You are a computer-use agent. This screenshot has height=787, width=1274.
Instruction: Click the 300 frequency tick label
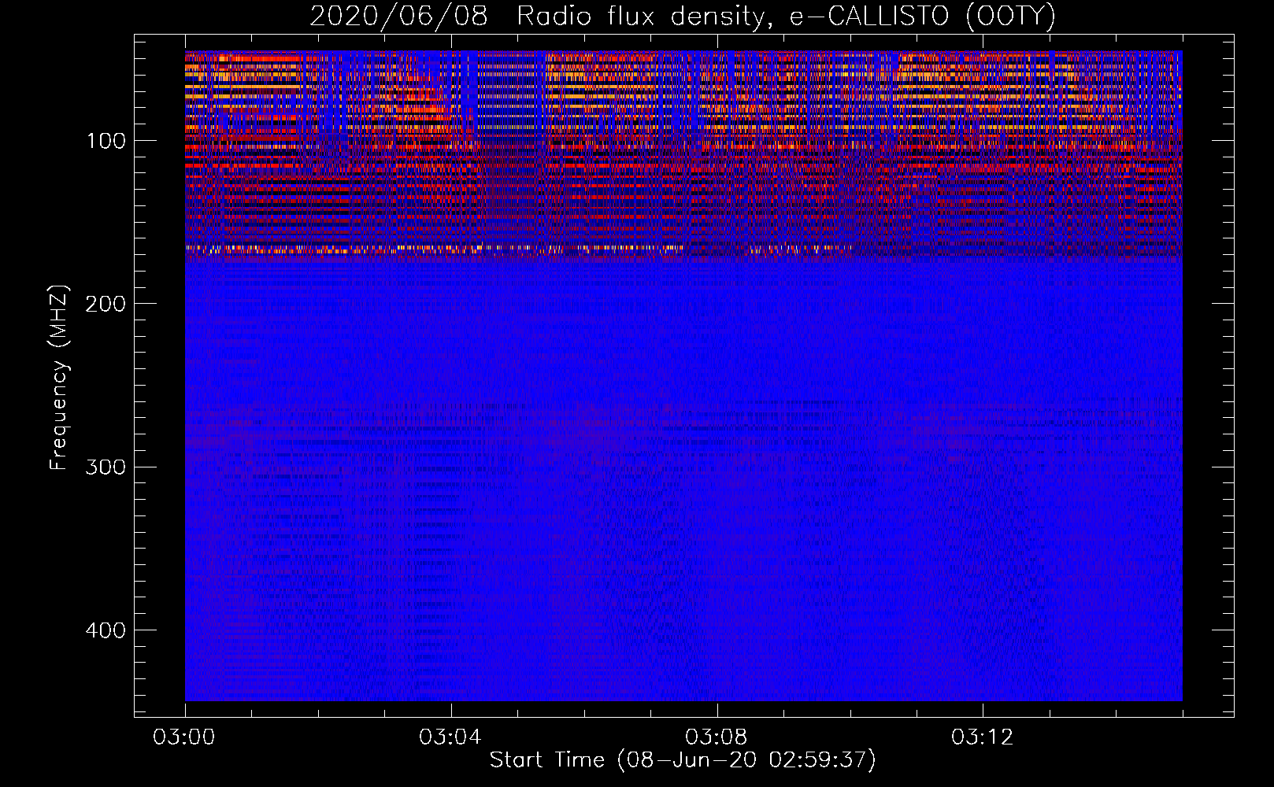point(106,467)
